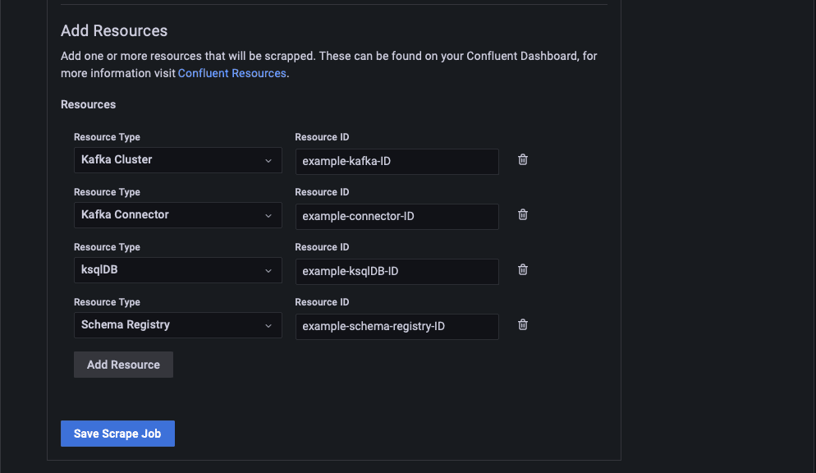Open the Confluent Resources link
816x473 pixels.
232,73
